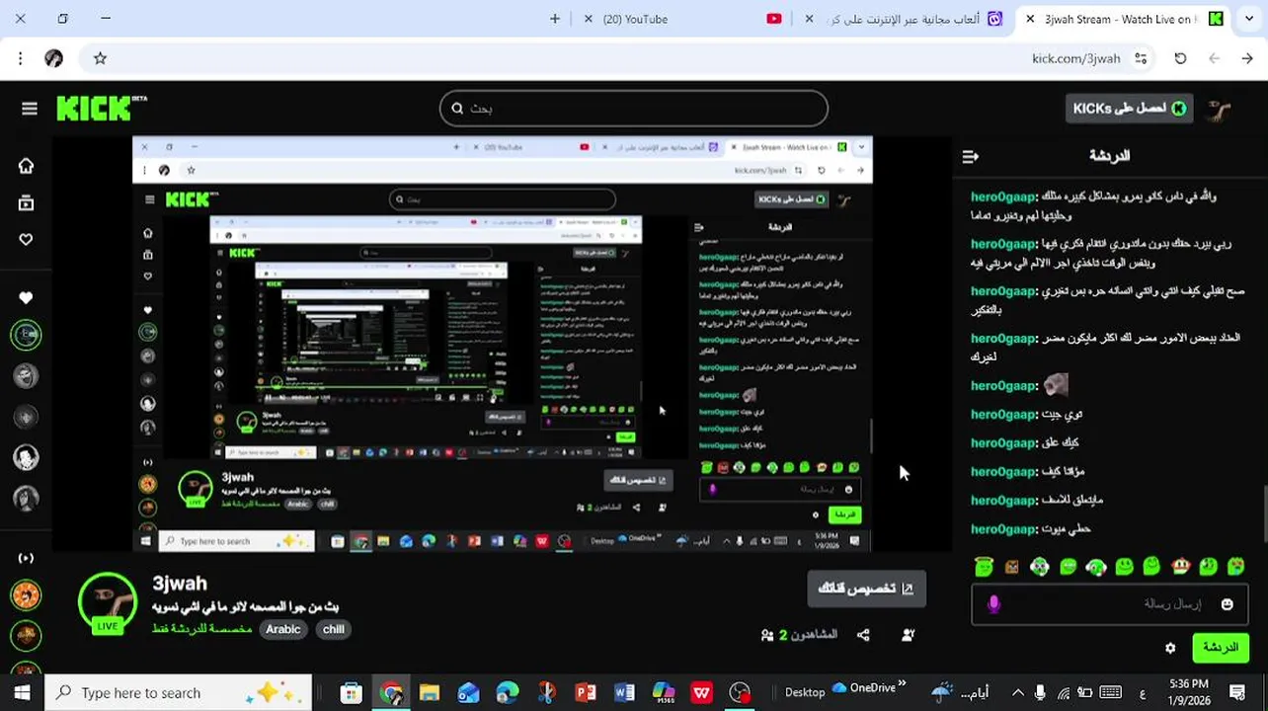Click the green KICK logo
Screen dimensions: 1268x711
(102, 108)
